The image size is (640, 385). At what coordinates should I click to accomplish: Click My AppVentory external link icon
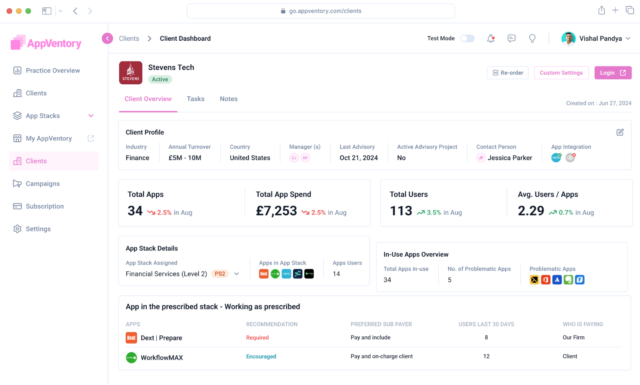91,138
